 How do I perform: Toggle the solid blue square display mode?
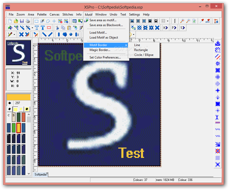[x=144, y=21]
